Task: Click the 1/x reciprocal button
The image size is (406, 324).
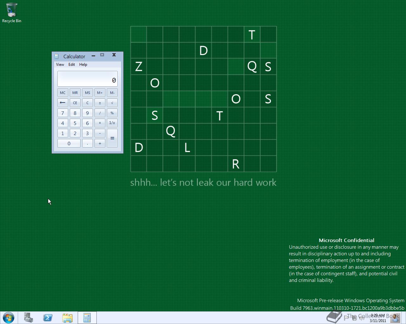Action: 112,123
